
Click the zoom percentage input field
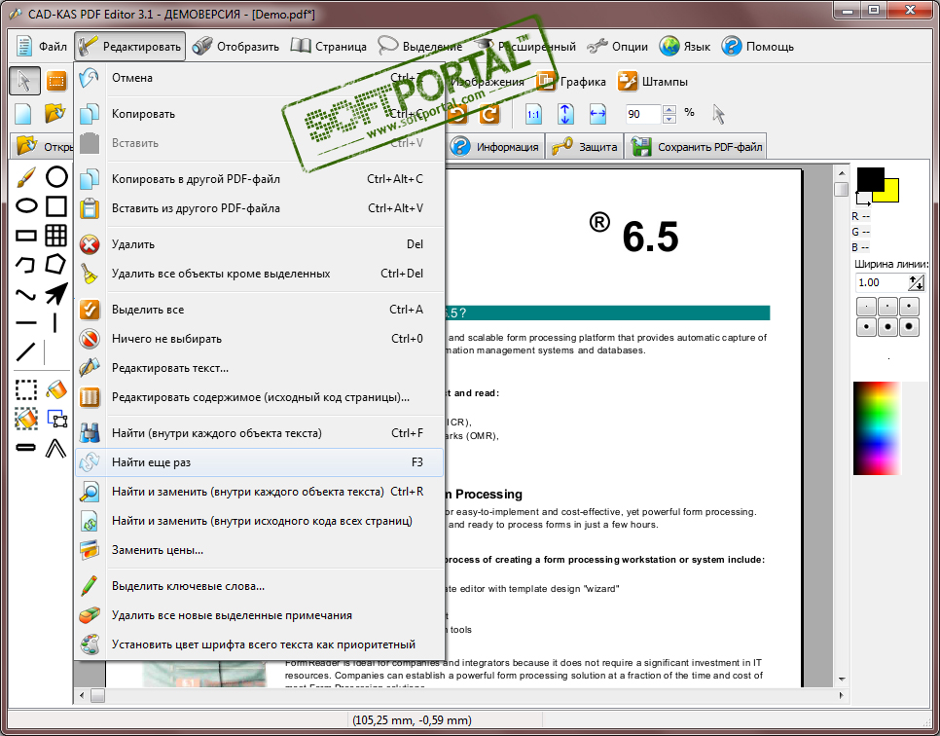pyautogui.click(x=642, y=114)
